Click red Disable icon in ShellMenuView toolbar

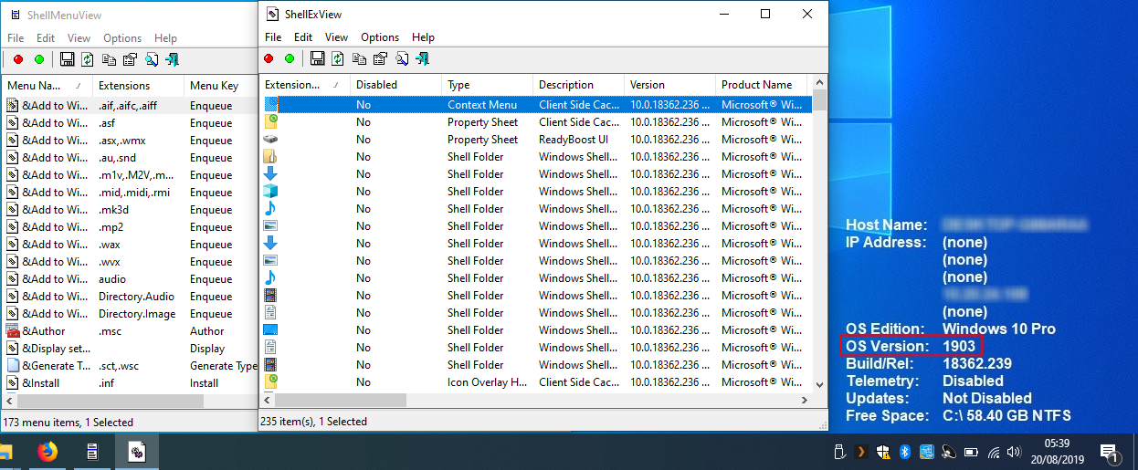tap(18, 60)
